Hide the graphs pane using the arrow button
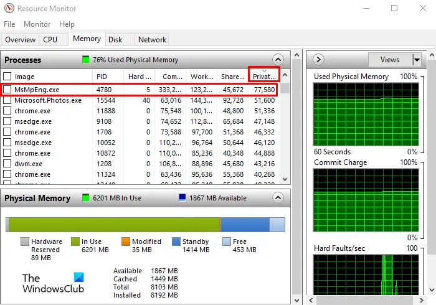436x305 pixels. (x=318, y=60)
